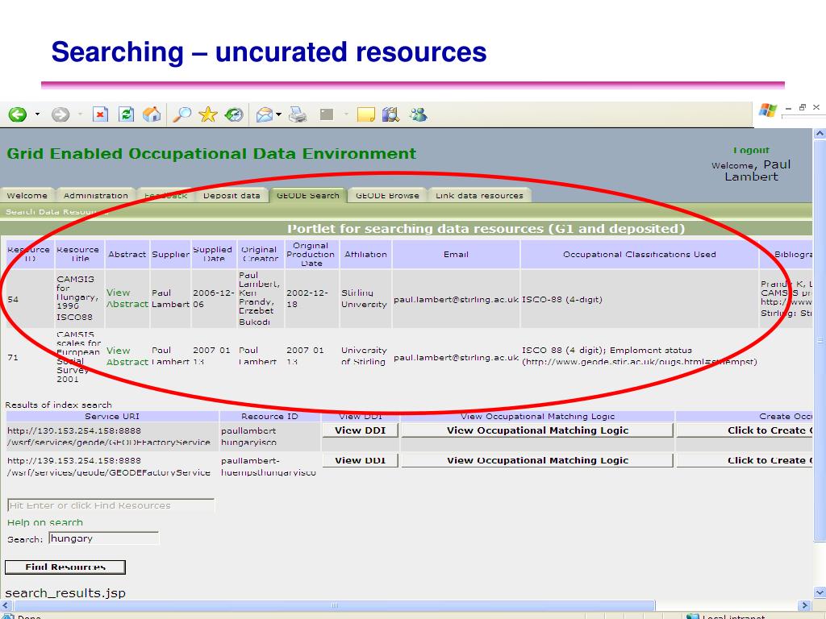Image resolution: width=826 pixels, height=619 pixels.
Task: Click the grey Forward arrow
Action: pyautogui.click(x=60, y=114)
